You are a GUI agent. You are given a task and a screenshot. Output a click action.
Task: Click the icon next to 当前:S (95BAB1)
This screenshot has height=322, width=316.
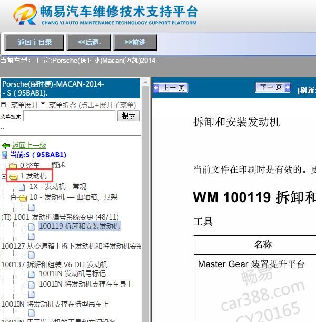click(x=5, y=155)
